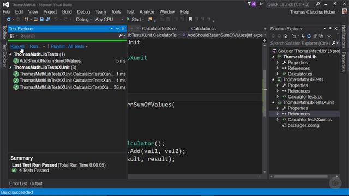349x196 pixels.
Task: Open the Test menu
Action: click(x=130, y=12)
